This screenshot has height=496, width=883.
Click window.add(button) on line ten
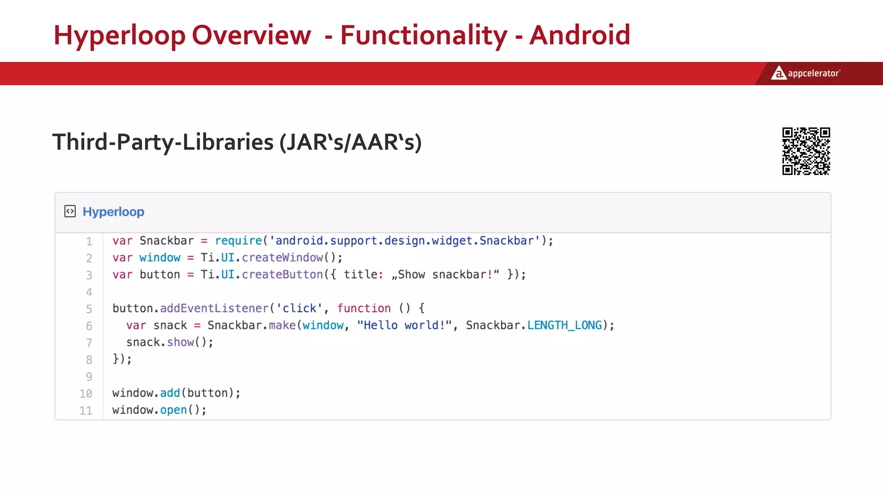click(x=176, y=393)
